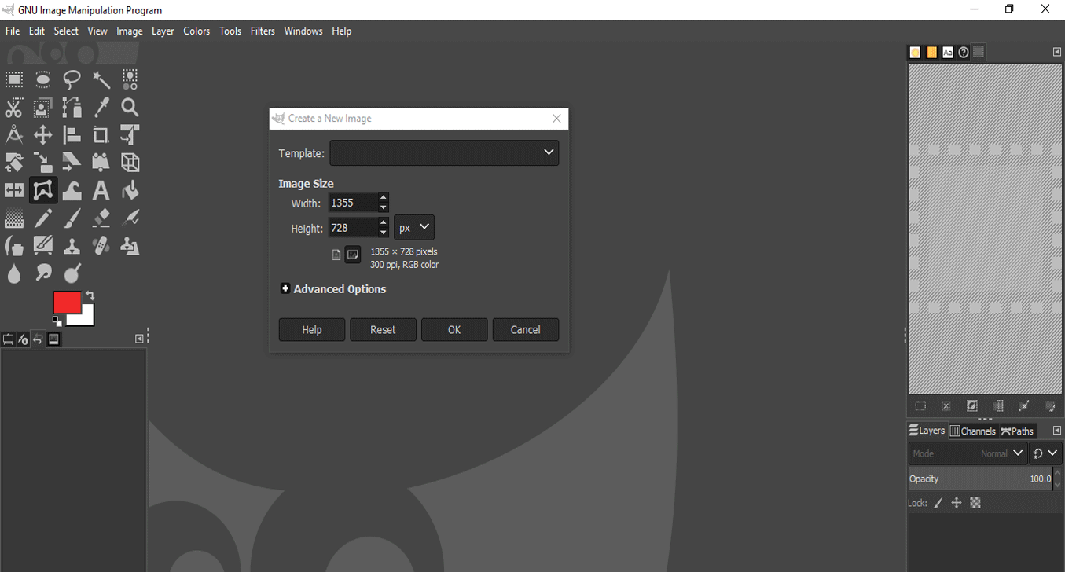Select the Ellipse Select tool

(43, 79)
